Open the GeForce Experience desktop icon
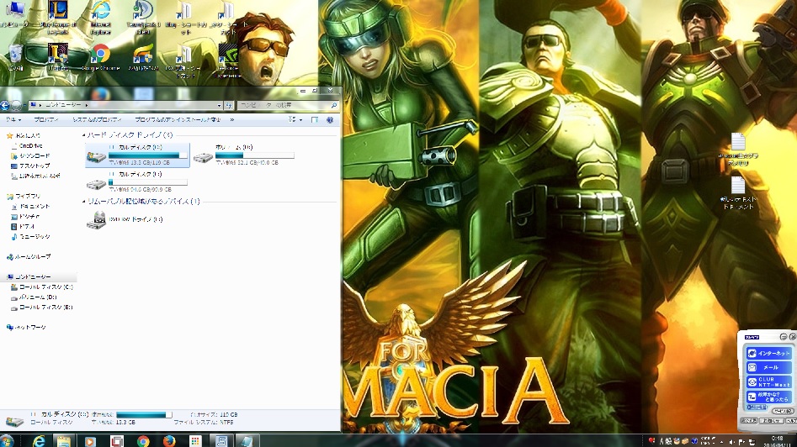Screen dimensions: 797x447 tap(226, 55)
